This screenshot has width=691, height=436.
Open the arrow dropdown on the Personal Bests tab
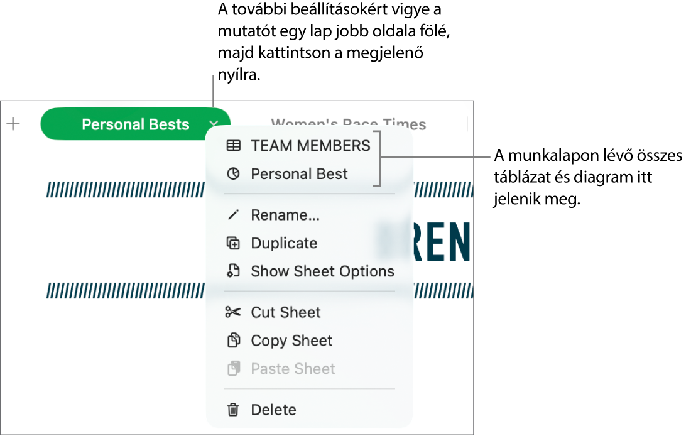[x=214, y=123]
